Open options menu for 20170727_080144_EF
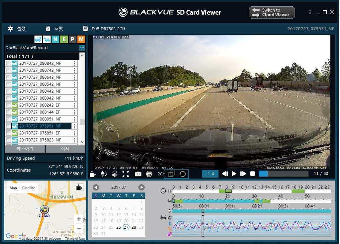340x244 pixels. pos(74,112)
